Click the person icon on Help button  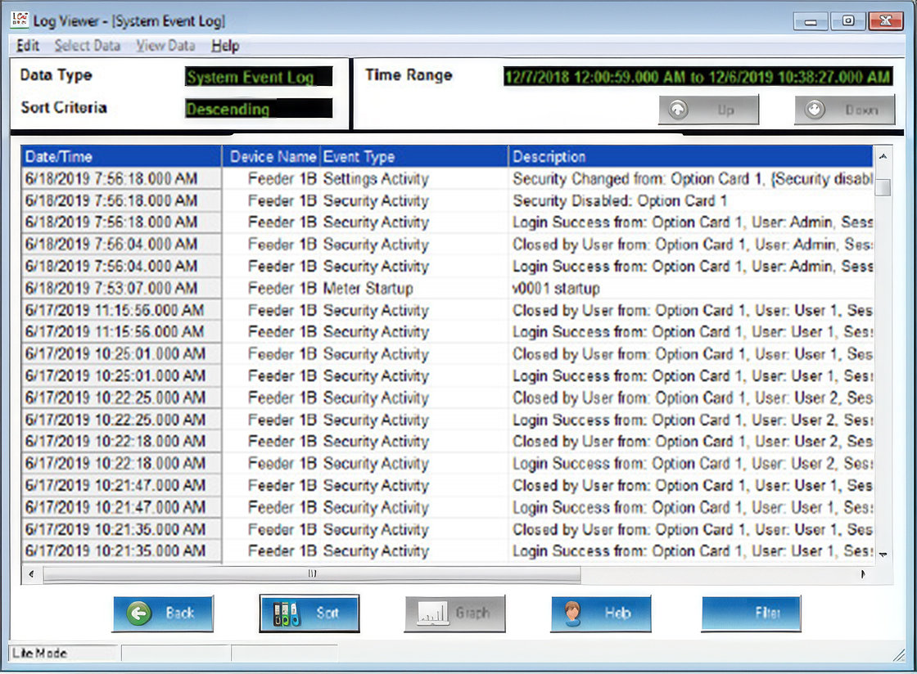[572, 613]
